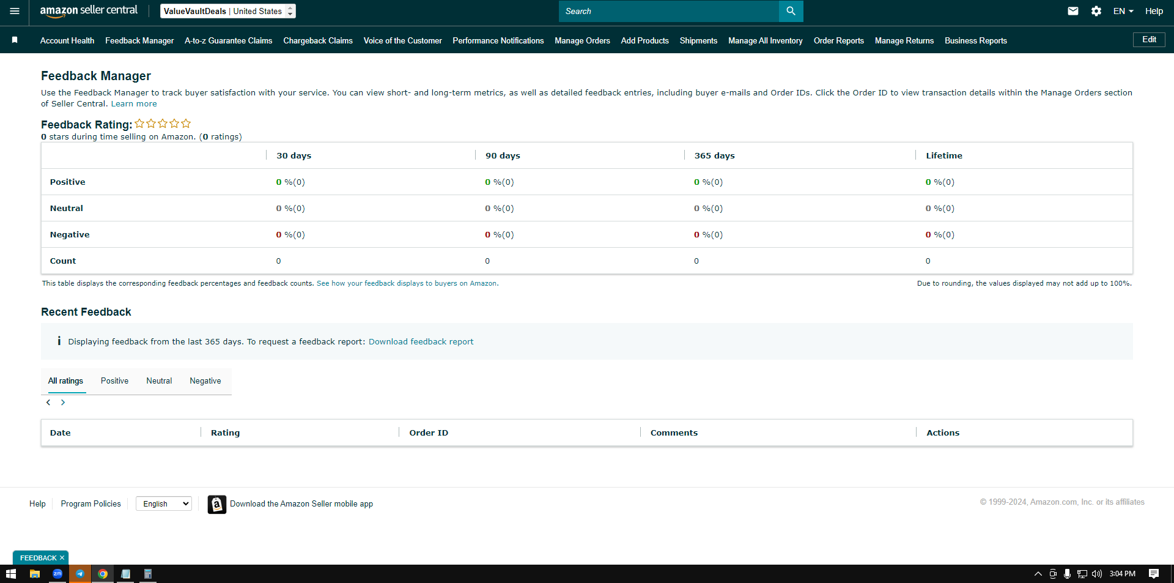Click the Order ID column header
This screenshot has height=583, width=1174.
[429, 433]
